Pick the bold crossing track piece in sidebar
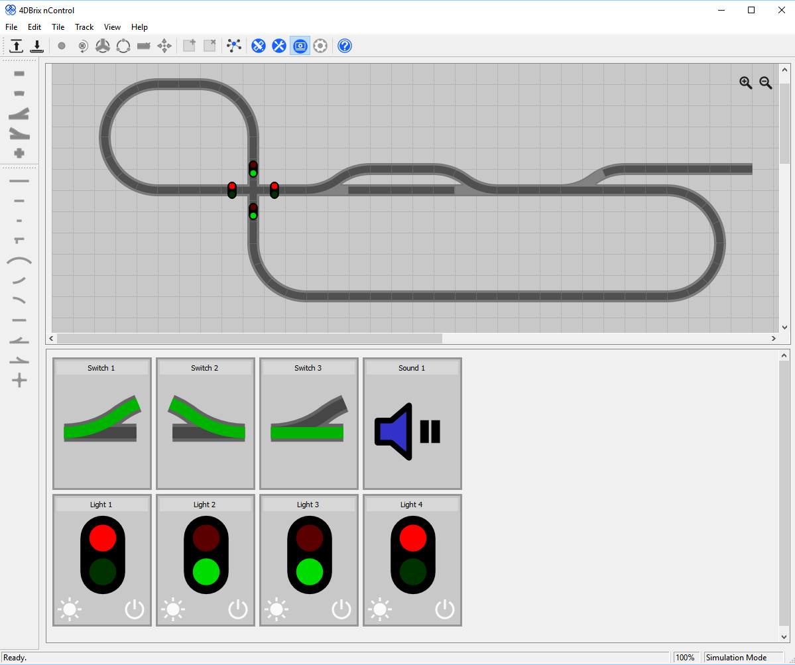The image size is (795, 665). coord(19,153)
